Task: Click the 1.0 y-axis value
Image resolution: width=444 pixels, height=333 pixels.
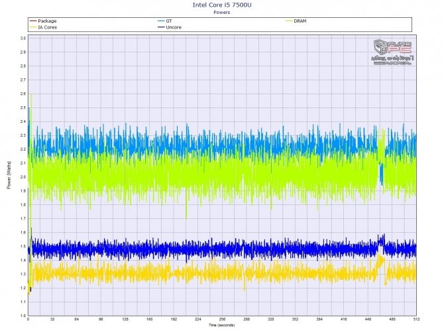Action: (x=23, y=316)
